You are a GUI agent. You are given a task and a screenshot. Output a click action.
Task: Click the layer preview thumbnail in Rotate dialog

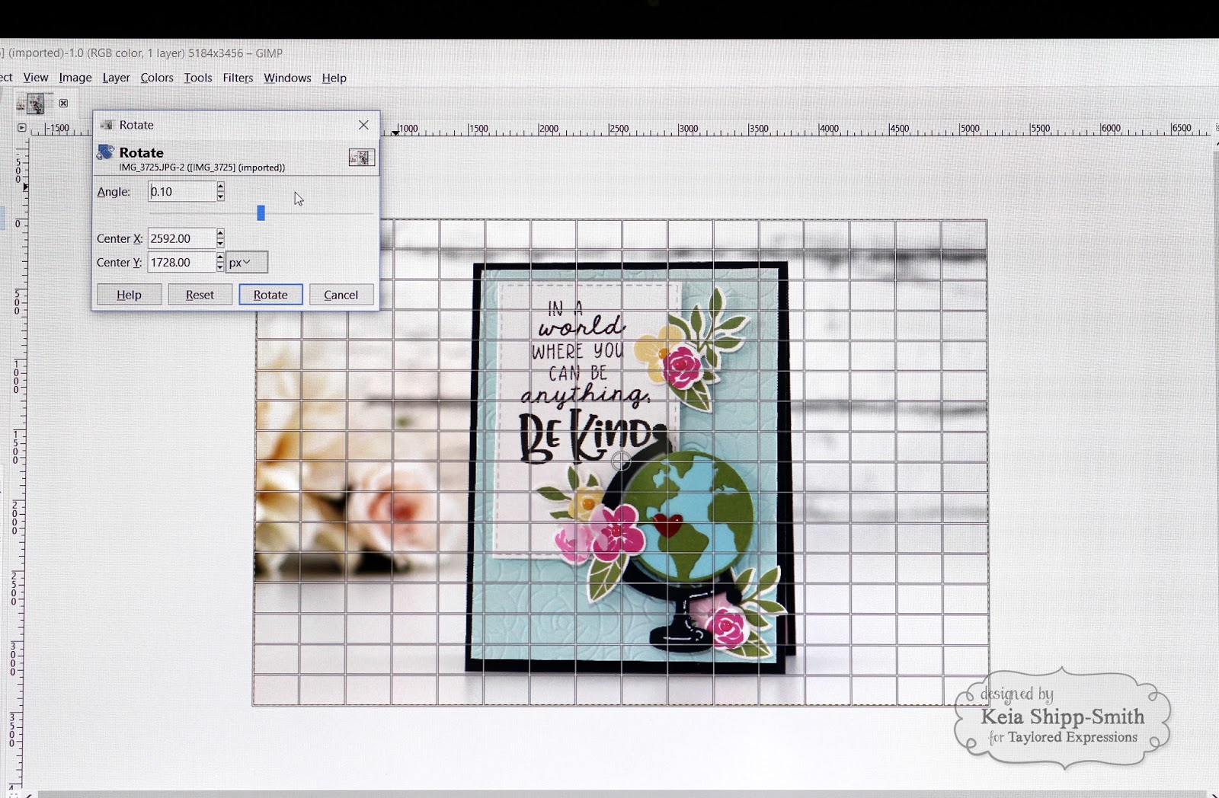coord(362,158)
